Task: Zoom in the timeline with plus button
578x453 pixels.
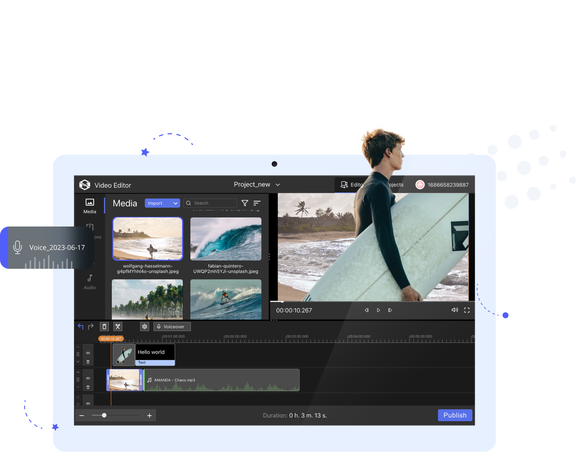Action: tap(150, 416)
